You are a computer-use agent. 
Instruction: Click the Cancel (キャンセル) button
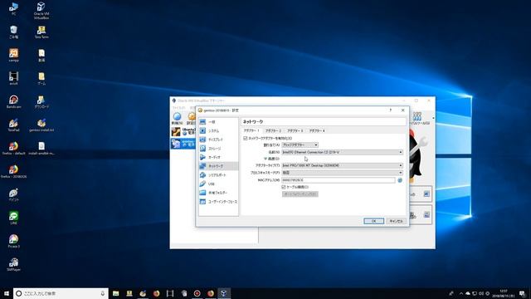pos(396,221)
